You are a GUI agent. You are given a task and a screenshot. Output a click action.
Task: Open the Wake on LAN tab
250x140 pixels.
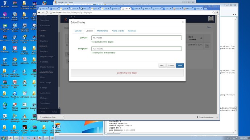click(x=118, y=31)
